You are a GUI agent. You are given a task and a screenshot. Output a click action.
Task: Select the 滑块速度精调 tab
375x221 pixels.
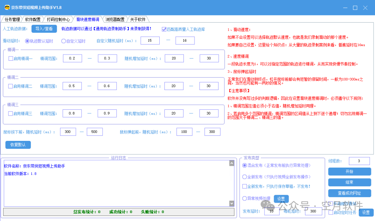tap(88, 19)
